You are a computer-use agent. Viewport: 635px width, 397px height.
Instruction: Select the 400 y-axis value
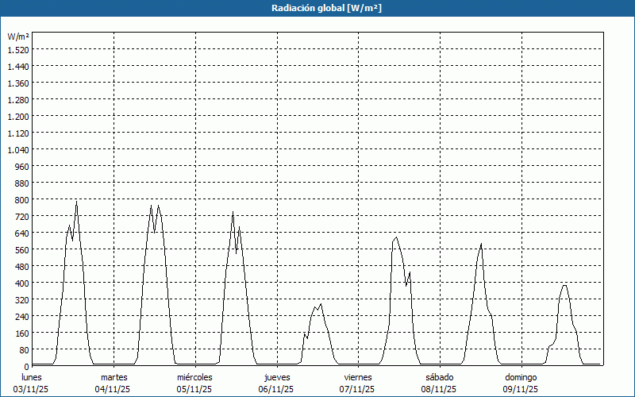pyautogui.click(x=22, y=283)
